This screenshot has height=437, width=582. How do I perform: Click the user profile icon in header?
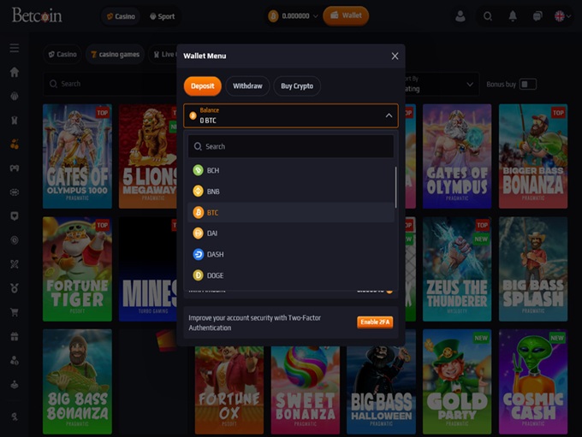click(x=460, y=15)
